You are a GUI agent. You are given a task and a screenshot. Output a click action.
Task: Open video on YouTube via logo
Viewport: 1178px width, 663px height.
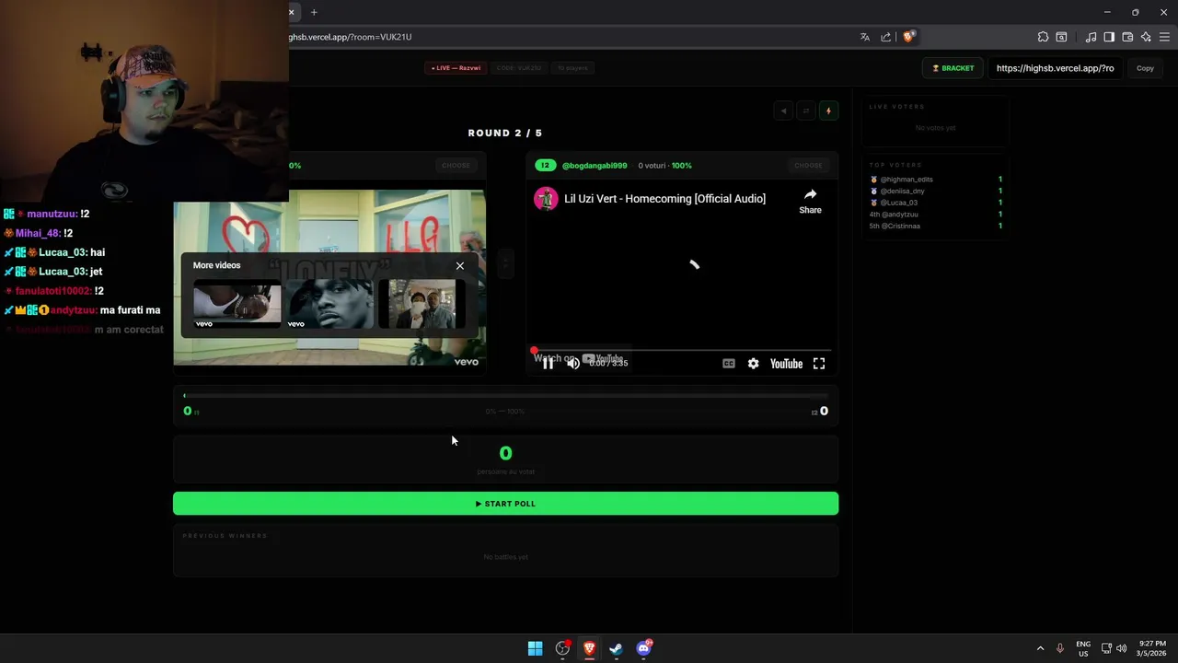point(786,364)
